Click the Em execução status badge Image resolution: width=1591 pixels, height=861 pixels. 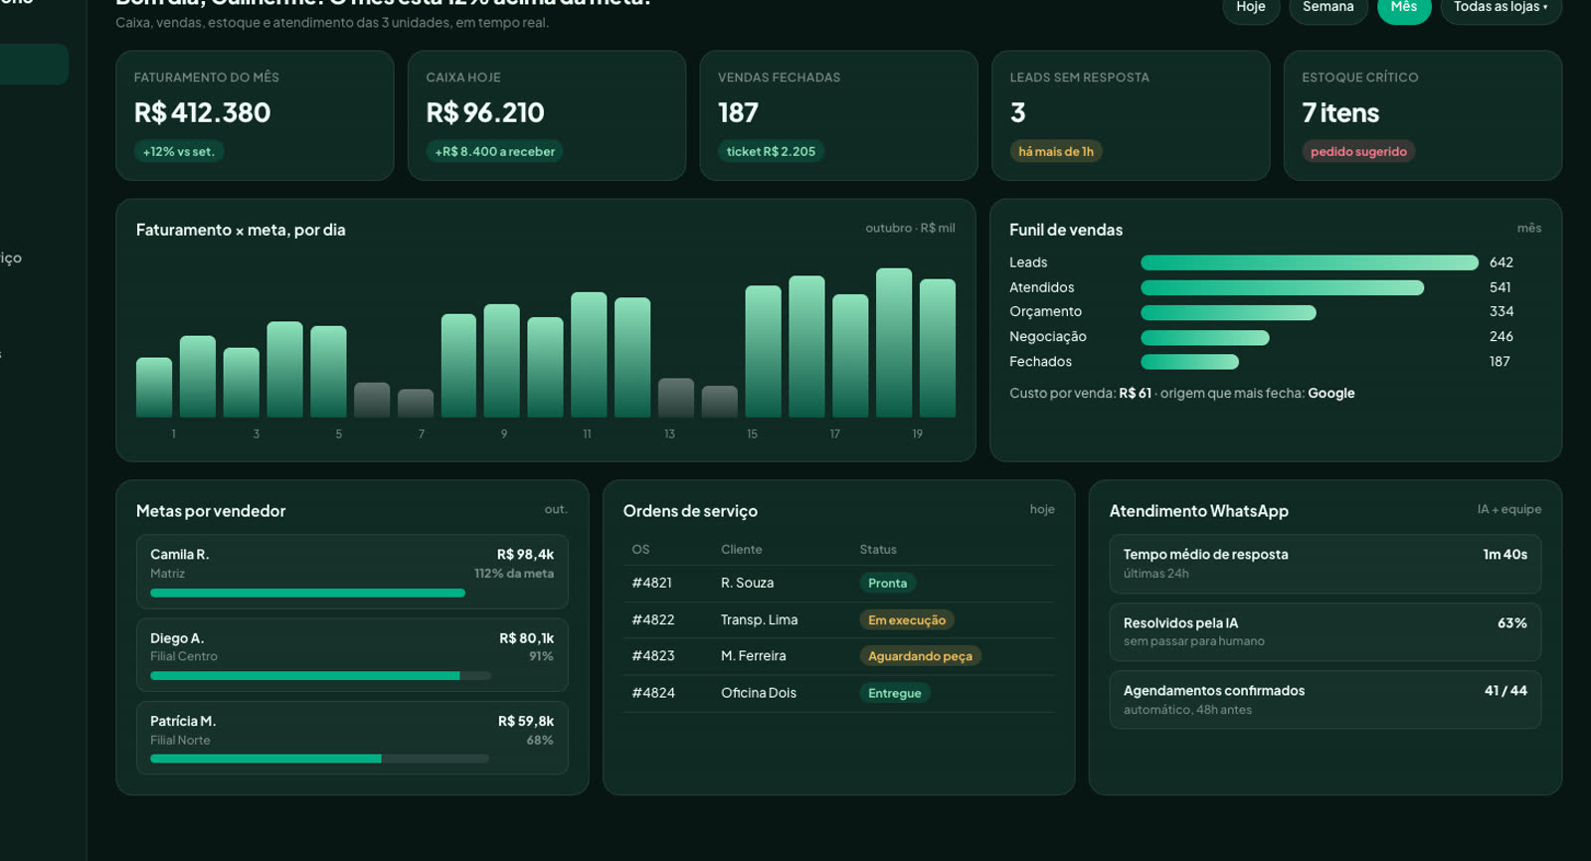[x=907, y=620]
